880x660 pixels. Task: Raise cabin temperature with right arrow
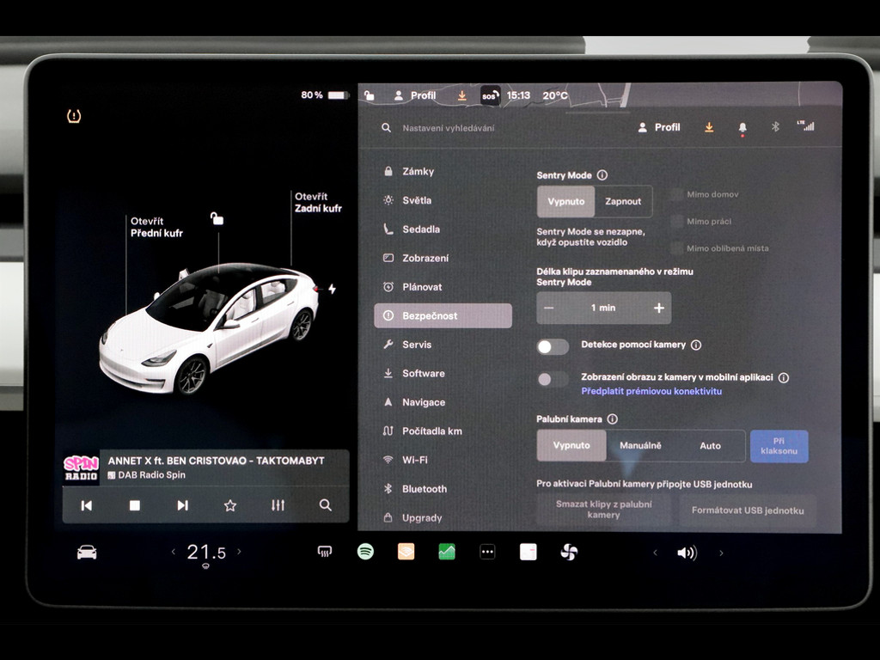tap(239, 552)
